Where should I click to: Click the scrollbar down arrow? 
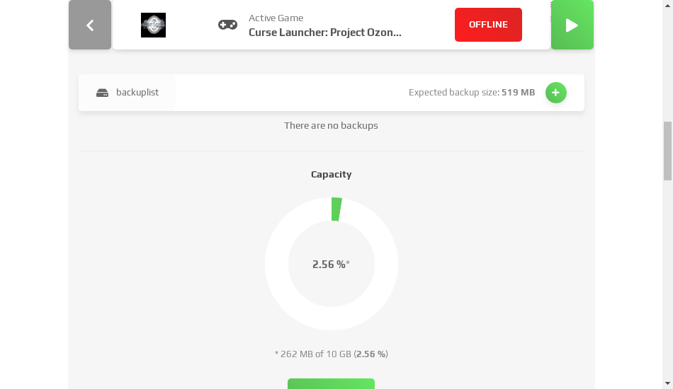667,383
